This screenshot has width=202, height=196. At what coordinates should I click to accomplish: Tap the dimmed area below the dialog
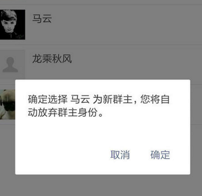[101, 185]
